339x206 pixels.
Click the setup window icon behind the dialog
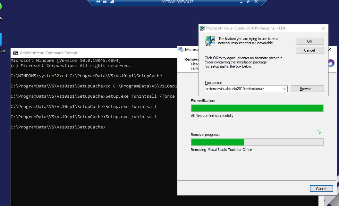[x=181, y=50]
